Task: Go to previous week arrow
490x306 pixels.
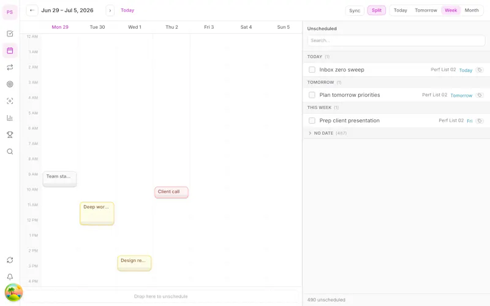Action: coord(32,10)
